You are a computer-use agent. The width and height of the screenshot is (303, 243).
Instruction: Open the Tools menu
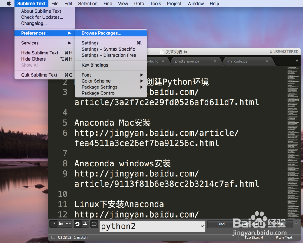pyautogui.click(x=155, y=3)
